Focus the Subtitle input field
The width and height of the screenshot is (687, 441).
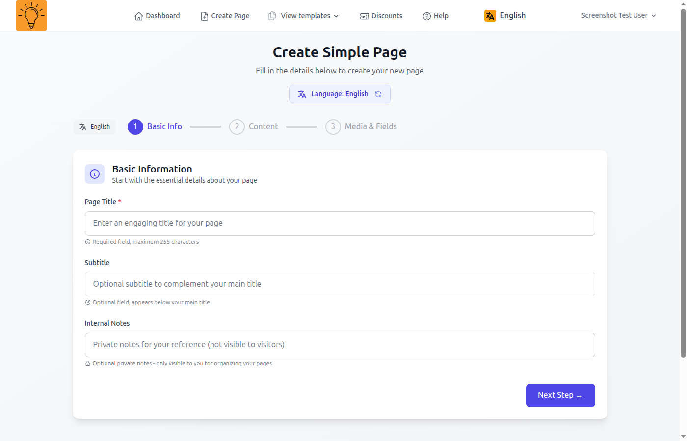tap(340, 284)
